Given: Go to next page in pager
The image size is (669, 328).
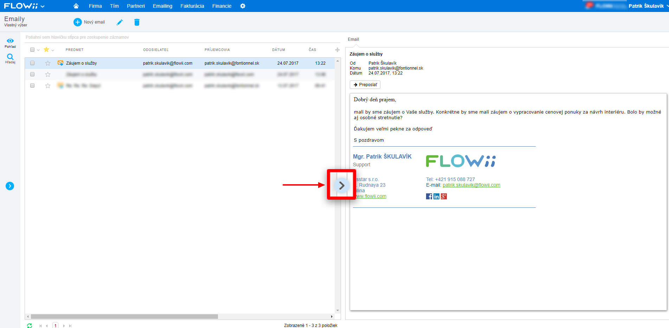Looking at the screenshot, I should [64, 326].
